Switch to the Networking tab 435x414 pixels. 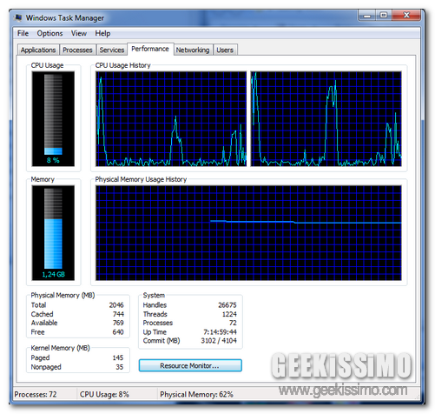(193, 50)
